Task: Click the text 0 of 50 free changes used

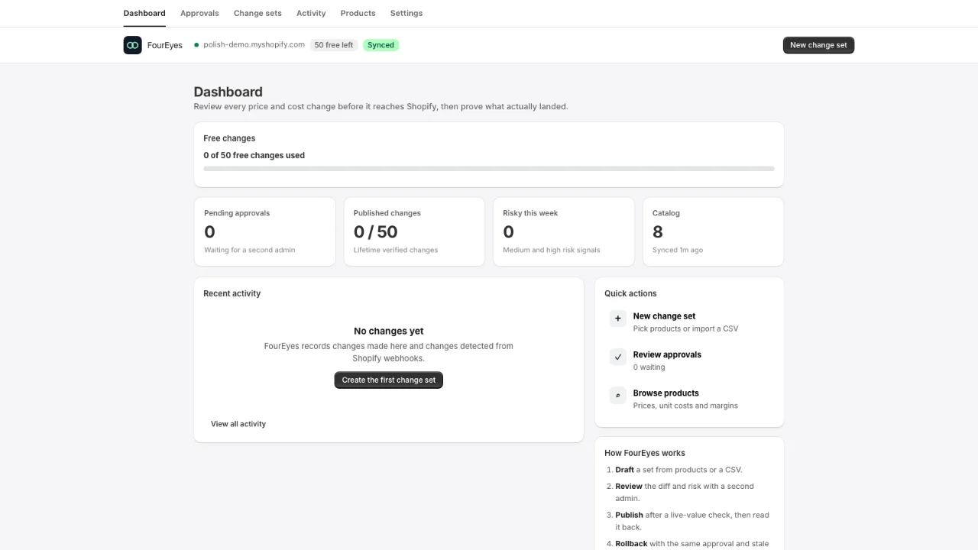Action: click(254, 155)
